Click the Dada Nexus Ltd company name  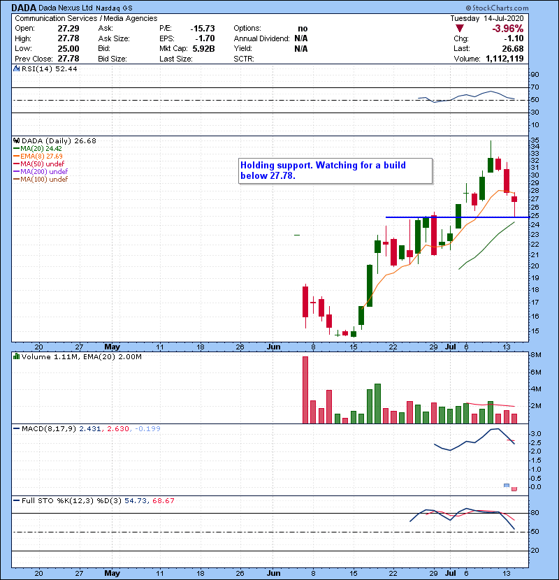tap(66, 8)
